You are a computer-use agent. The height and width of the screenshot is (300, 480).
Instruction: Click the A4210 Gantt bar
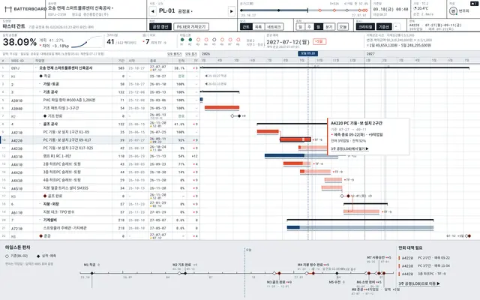click(268, 132)
